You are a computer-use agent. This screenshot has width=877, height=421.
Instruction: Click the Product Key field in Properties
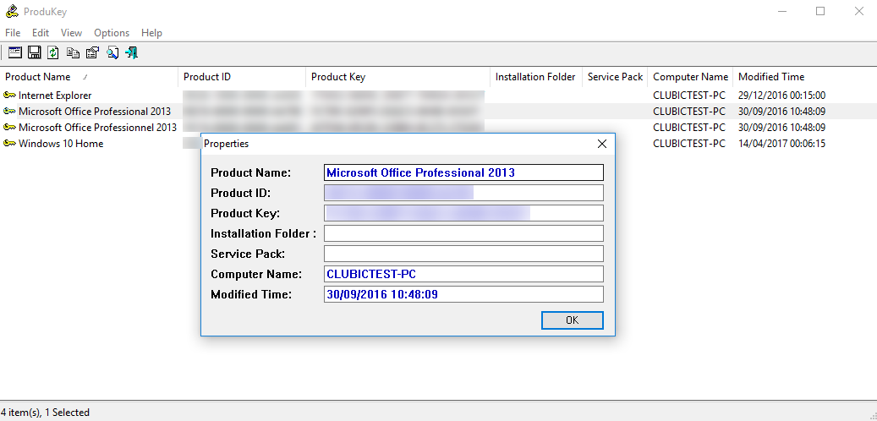(x=463, y=213)
